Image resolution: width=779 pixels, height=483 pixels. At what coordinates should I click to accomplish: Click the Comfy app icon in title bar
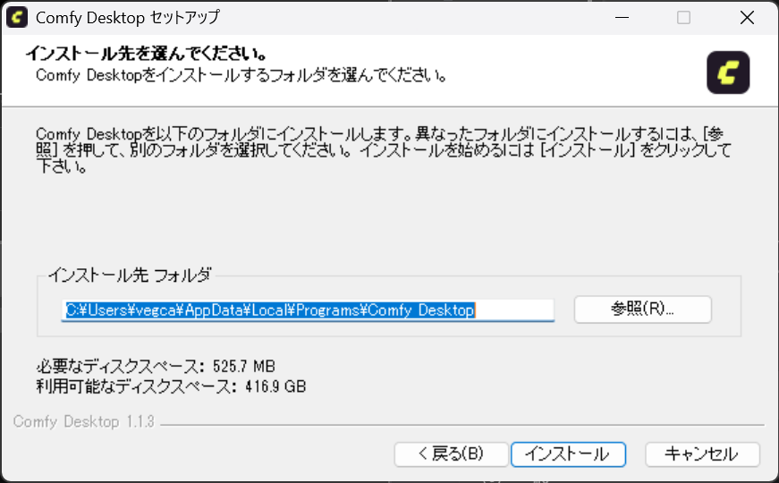(17, 18)
